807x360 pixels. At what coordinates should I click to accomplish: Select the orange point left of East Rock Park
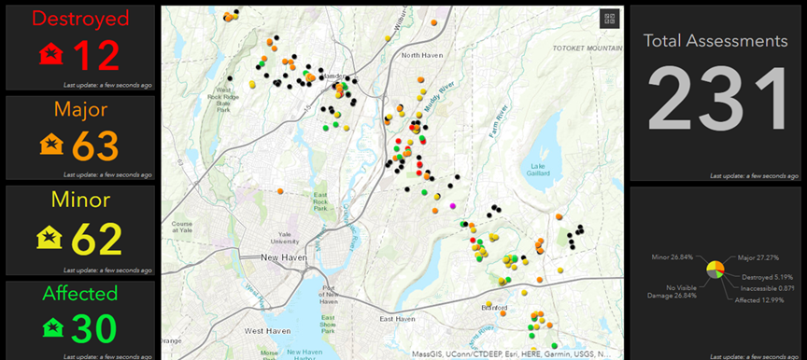(x=280, y=191)
